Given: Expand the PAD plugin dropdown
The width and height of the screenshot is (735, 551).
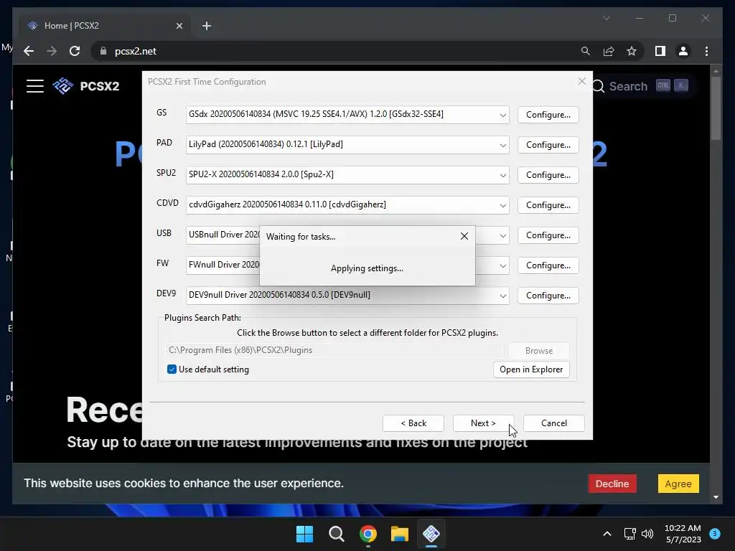Looking at the screenshot, I should [502, 145].
